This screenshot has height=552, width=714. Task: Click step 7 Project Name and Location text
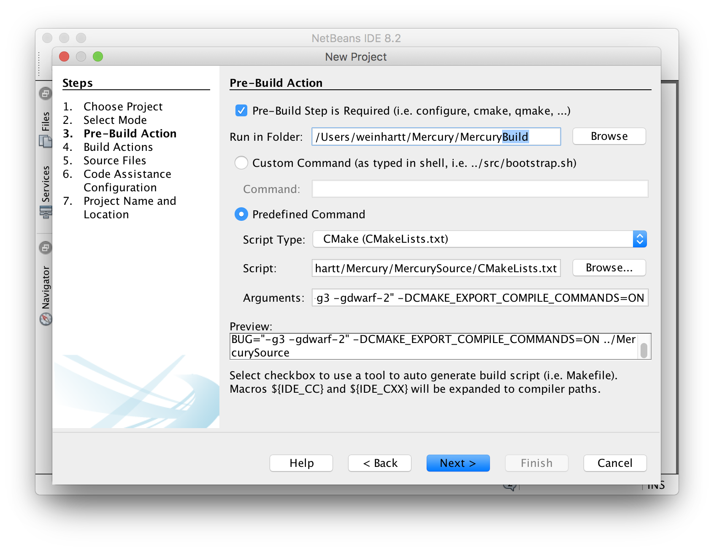pyautogui.click(x=130, y=208)
